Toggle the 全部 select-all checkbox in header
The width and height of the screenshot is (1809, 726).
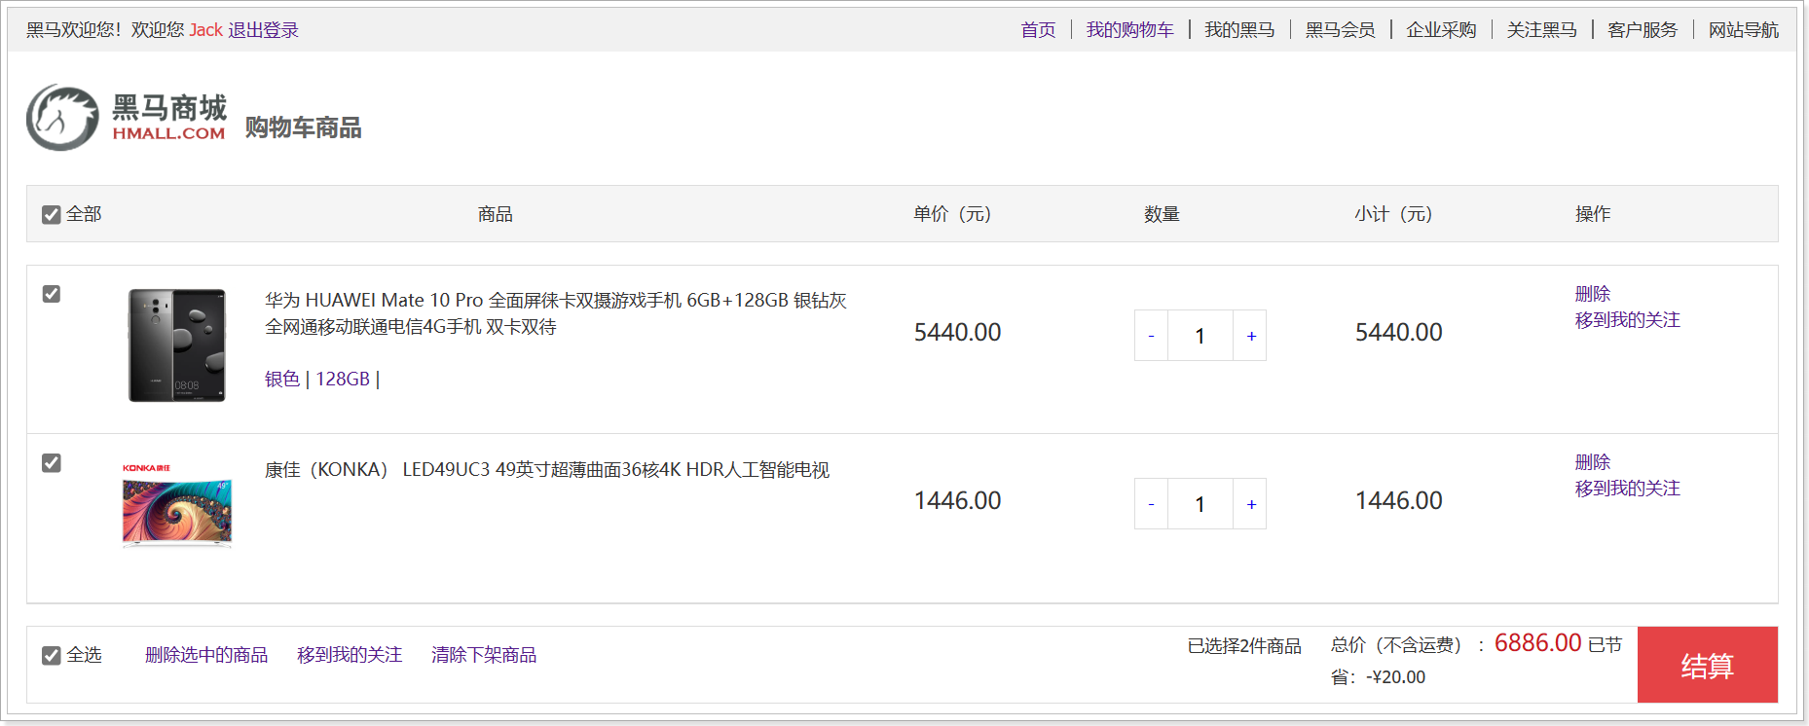point(52,214)
